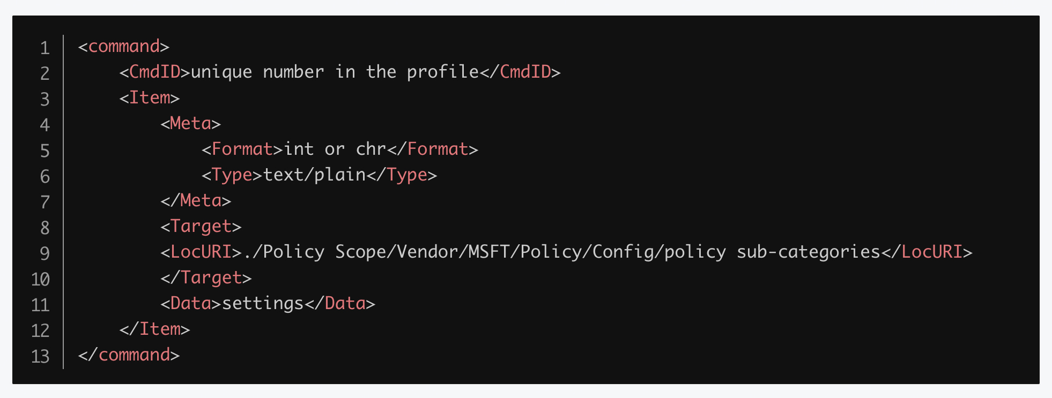Click the opening Target tag
This screenshot has height=398, width=1052.
point(201,227)
